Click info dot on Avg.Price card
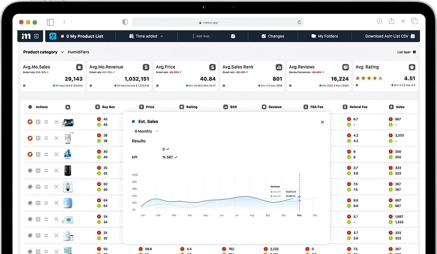This screenshot has width=437, height=254. click(157, 86)
